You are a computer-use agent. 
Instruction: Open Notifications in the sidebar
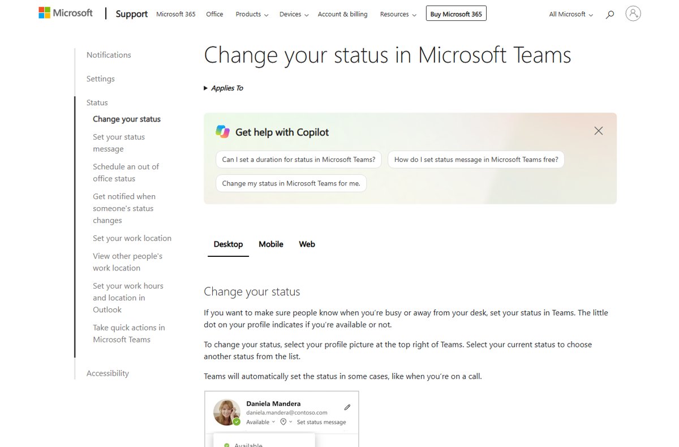pyautogui.click(x=109, y=55)
